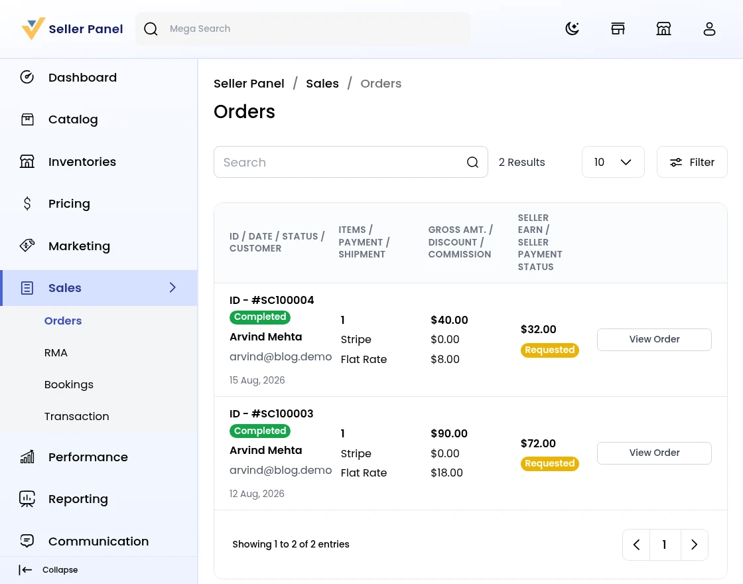Toggle dark mode moon icon
Screen dimensions: 743x584
pos(573,29)
